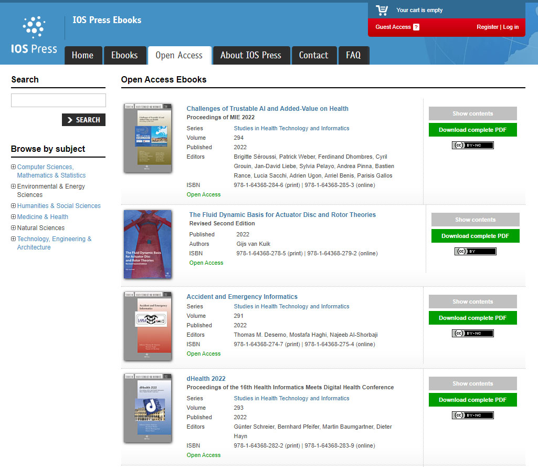Show contents of Accident and Emergency Informatics
Screen dimensions: 538x467
(x=472, y=302)
